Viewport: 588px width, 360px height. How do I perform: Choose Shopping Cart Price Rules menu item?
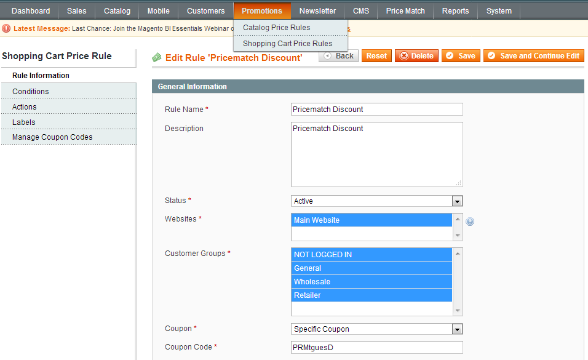coord(287,44)
